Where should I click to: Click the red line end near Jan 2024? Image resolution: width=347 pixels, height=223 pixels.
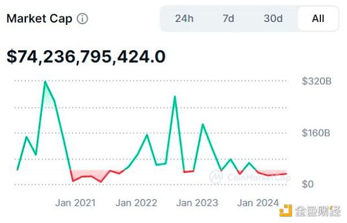pyautogui.click(x=286, y=174)
